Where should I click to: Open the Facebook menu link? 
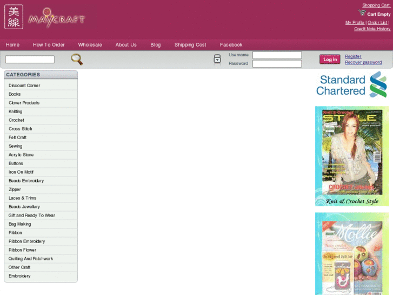[231, 45]
